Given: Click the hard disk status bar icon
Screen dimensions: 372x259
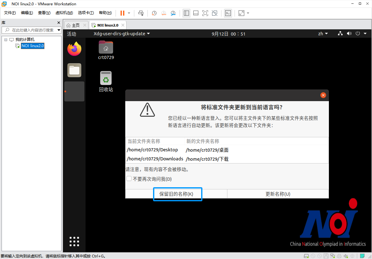Looking at the screenshot, I should (x=306, y=256).
